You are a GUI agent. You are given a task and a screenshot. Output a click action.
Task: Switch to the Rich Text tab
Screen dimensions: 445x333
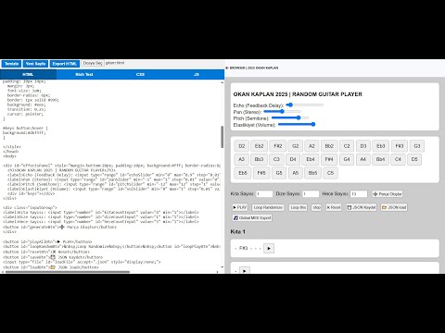click(x=84, y=74)
